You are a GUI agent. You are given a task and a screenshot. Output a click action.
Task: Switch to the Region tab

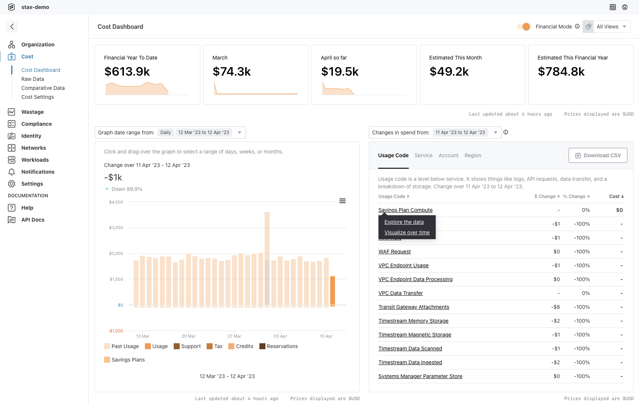pyautogui.click(x=473, y=155)
